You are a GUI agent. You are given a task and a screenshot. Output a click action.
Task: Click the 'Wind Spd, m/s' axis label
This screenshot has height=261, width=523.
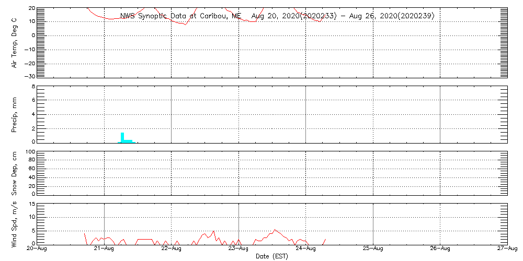pos(15,224)
